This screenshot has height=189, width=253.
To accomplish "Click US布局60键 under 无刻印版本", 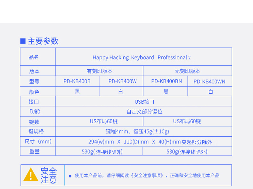I will (x=187, y=121).
